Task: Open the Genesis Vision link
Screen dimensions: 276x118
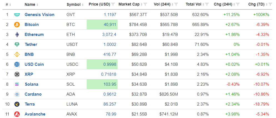Action: click(x=39, y=15)
